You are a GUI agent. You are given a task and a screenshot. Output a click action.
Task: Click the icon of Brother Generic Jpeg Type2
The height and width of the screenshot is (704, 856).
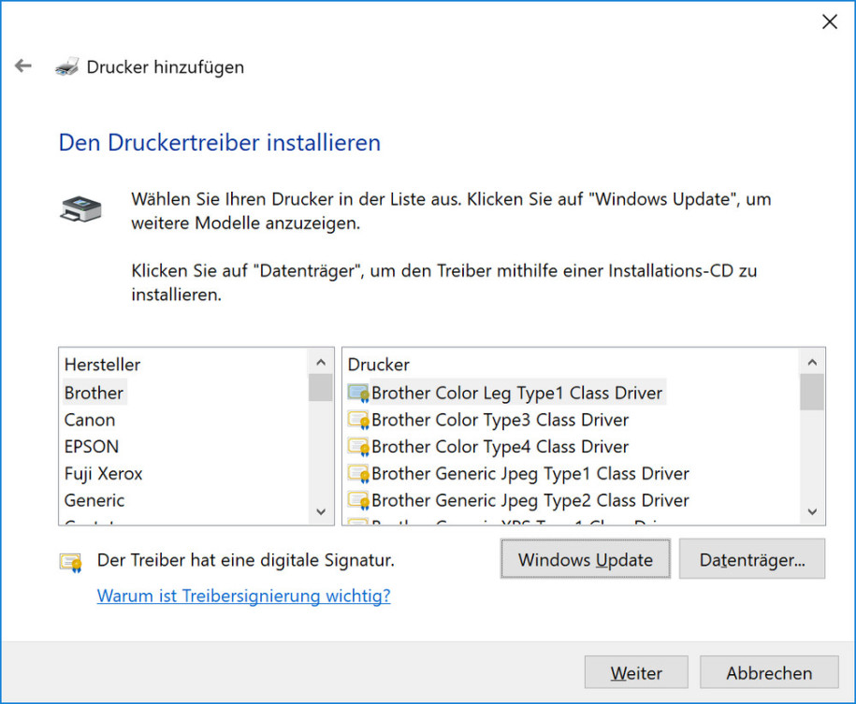[x=358, y=500]
